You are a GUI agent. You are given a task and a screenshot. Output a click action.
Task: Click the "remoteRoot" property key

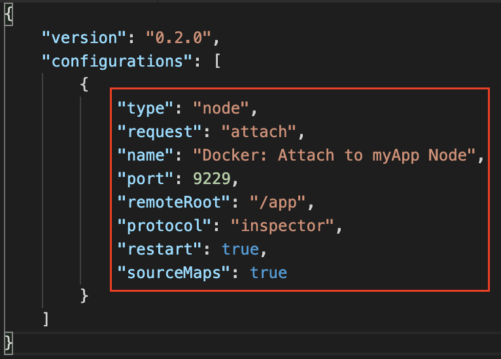click(x=174, y=202)
